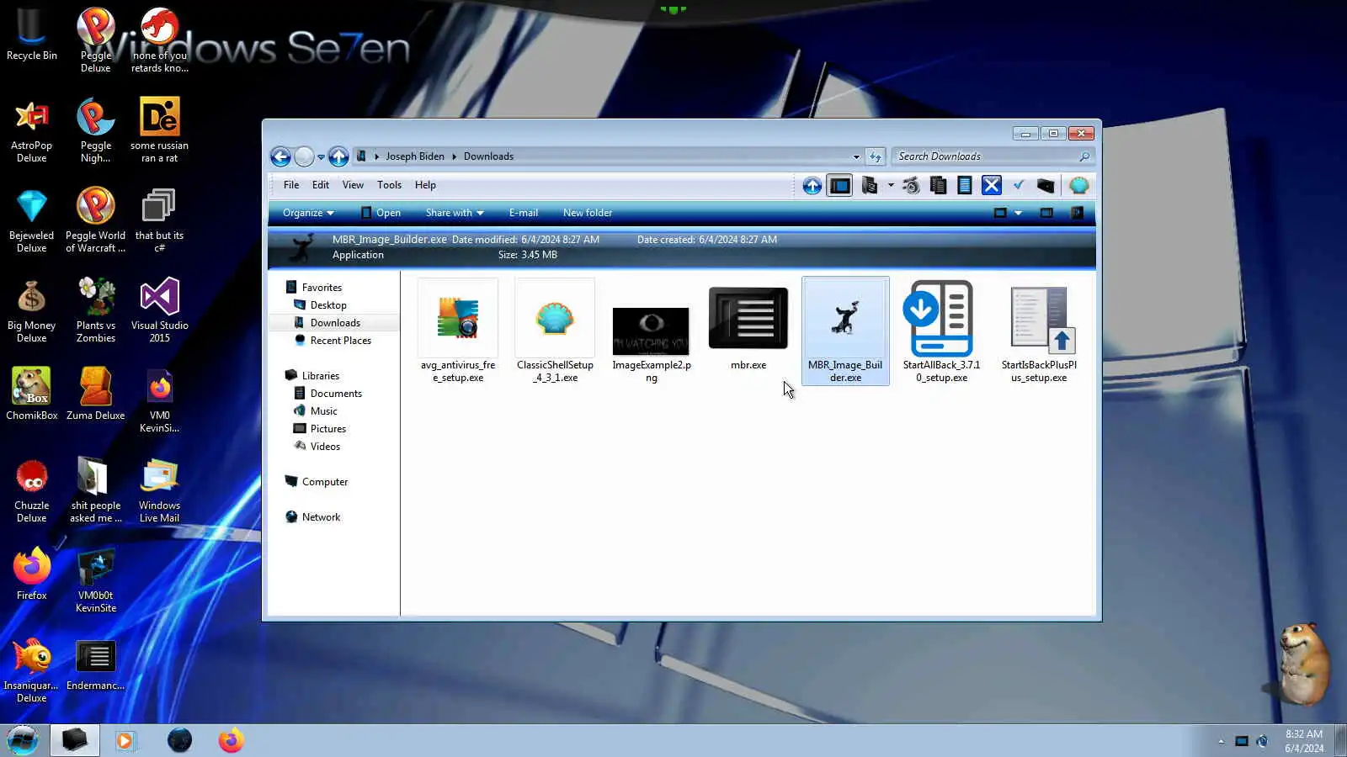The height and width of the screenshot is (757, 1347).
Task: Open the recent pages dropdown arrow
Action: coord(321,157)
